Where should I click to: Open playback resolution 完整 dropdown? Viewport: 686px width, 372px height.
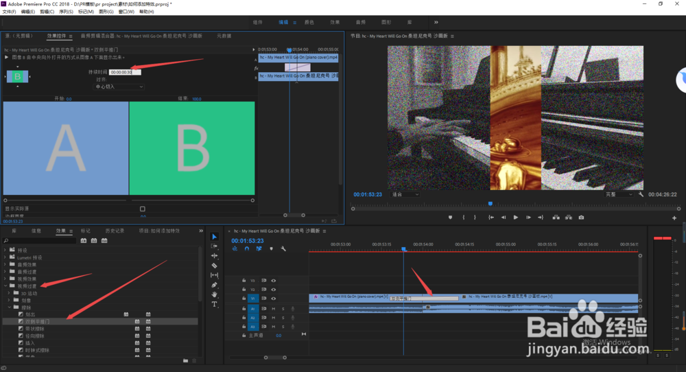[x=619, y=194]
